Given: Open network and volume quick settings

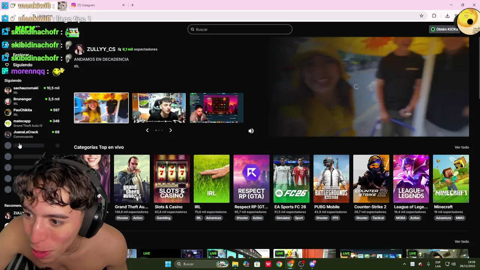Looking at the screenshot, I should pos(451,264).
